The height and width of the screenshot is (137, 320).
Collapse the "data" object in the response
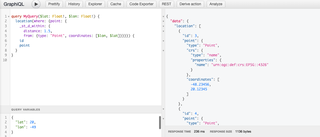(x=163, y=21)
